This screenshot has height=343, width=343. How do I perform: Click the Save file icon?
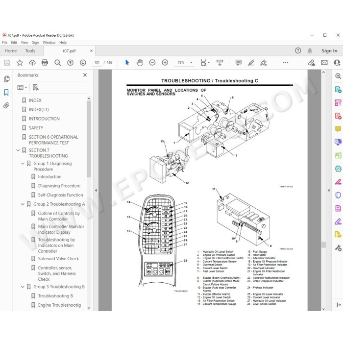pyautogui.click(x=7, y=63)
